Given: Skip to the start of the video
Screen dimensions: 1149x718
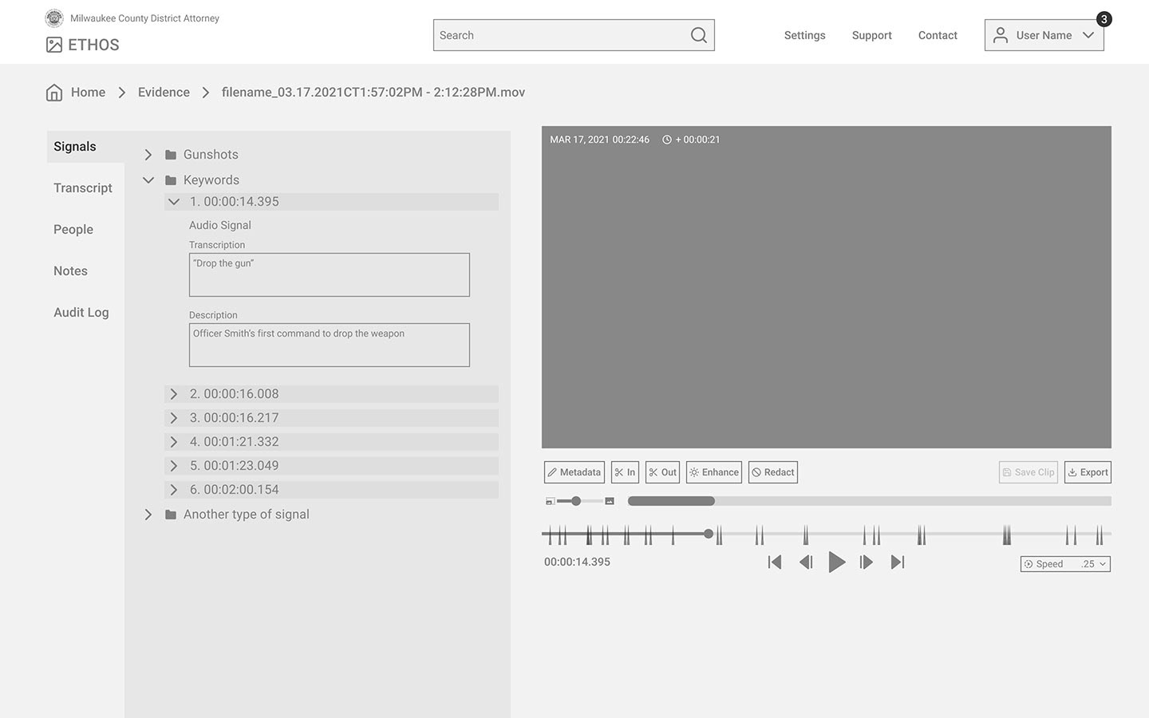Looking at the screenshot, I should 774,562.
